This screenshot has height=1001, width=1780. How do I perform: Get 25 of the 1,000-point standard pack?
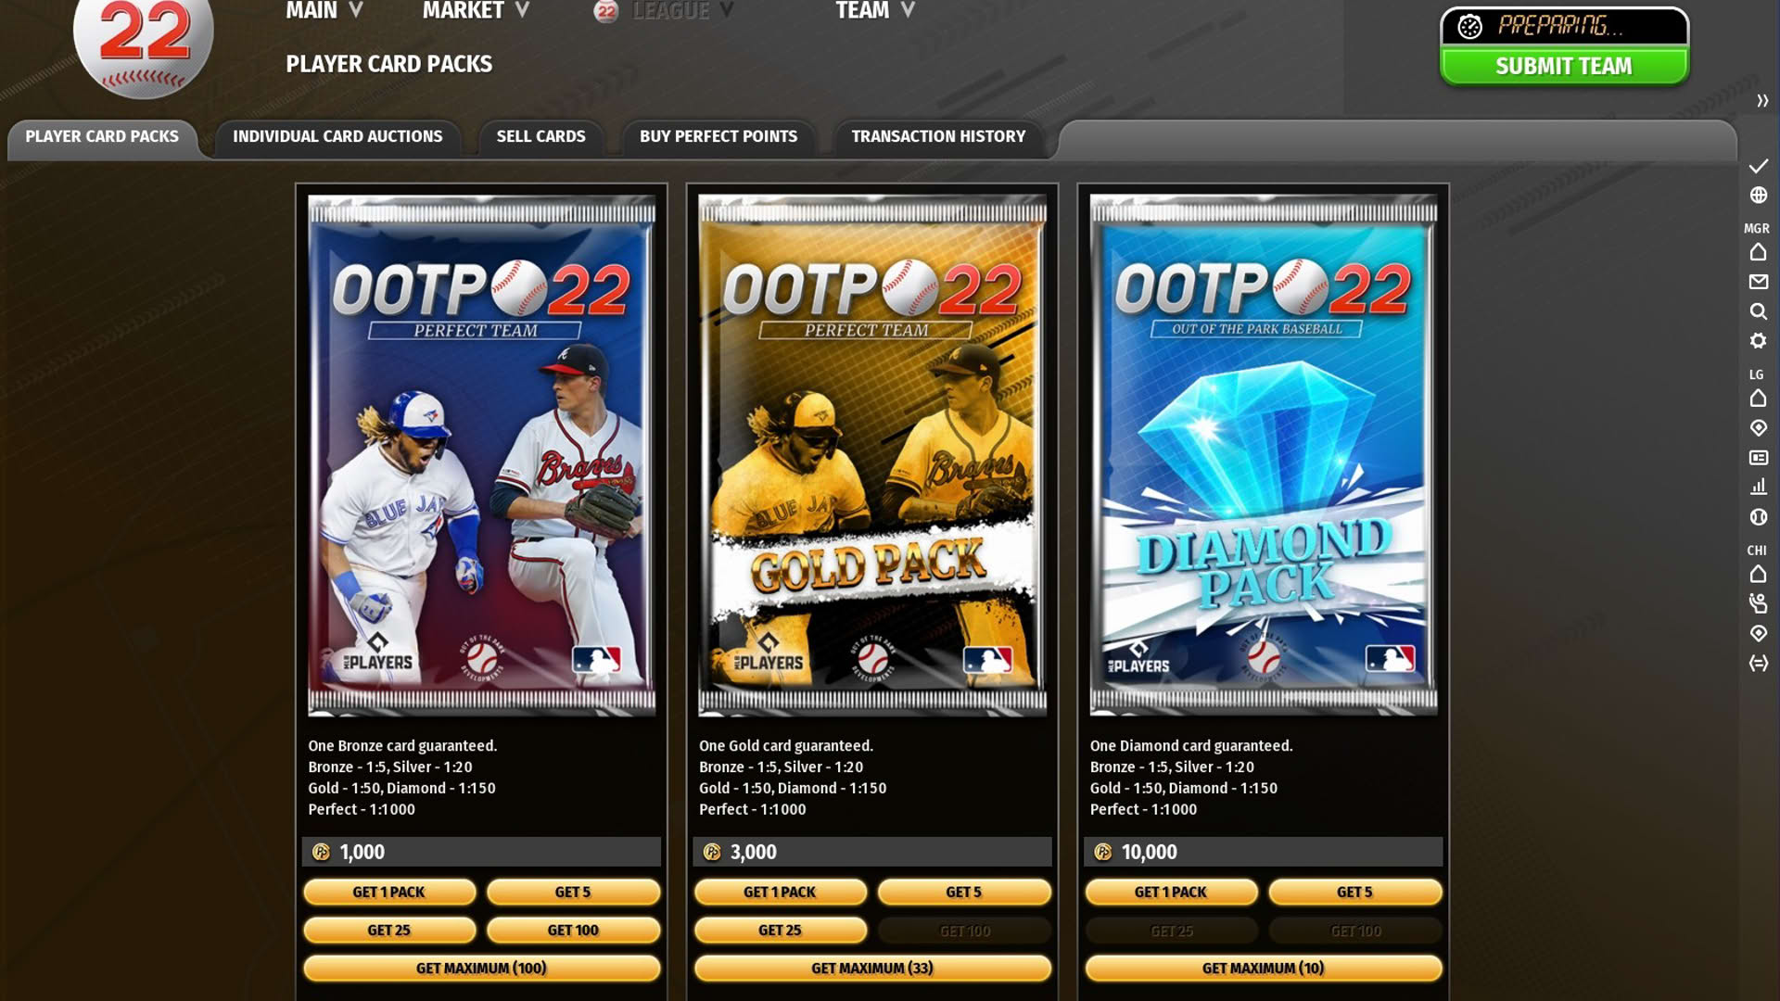tap(389, 931)
